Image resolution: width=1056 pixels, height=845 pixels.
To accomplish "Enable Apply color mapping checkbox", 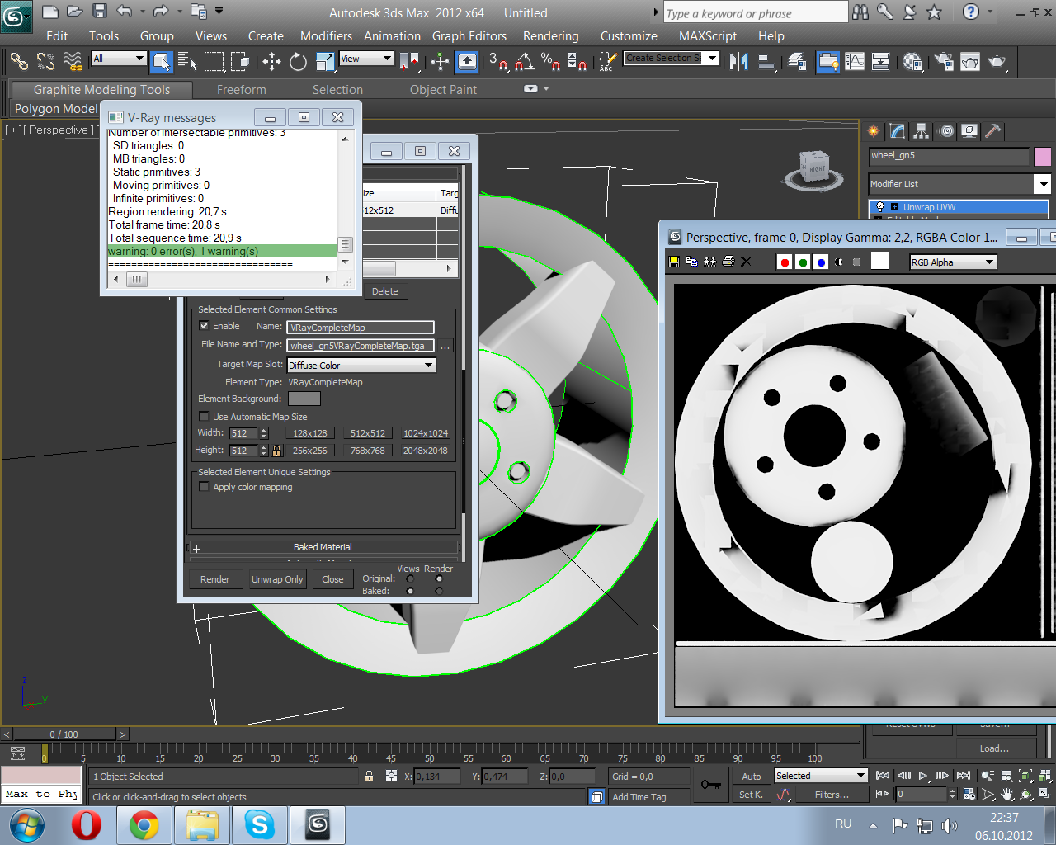I will pos(205,487).
